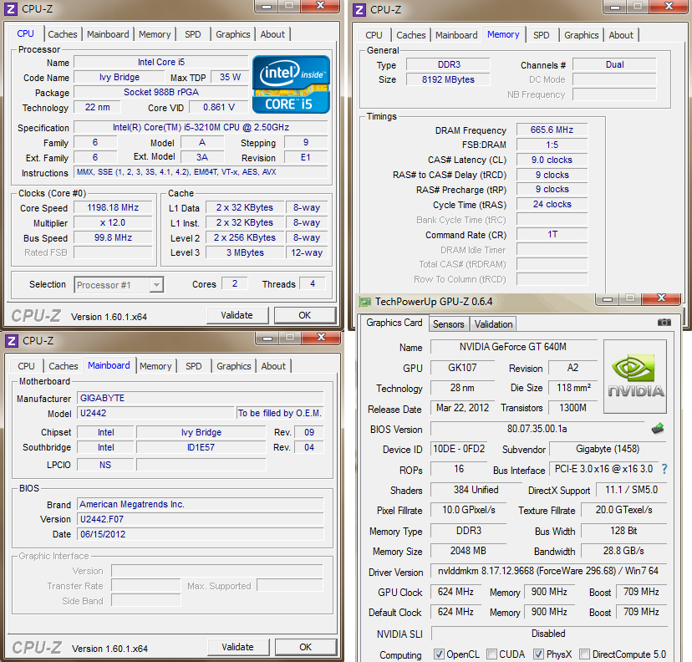Open Graphics tab in top-left CPU-Z window
The image size is (692, 662).
(233, 34)
